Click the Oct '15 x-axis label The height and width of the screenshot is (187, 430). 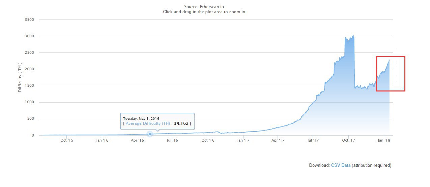tap(67, 140)
